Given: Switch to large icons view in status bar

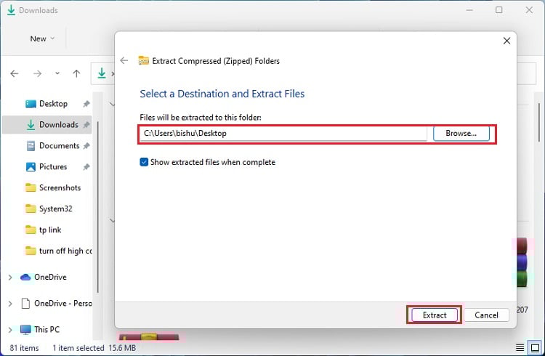Looking at the screenshot, I should [x=535, y=347].
